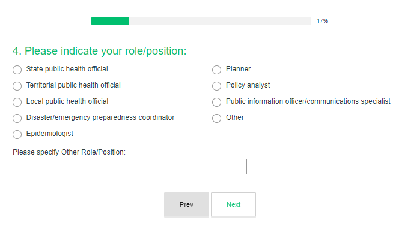Viewport: 405px width, 229px height.
Task: Select the Other radio button
Action: (216, 118)
